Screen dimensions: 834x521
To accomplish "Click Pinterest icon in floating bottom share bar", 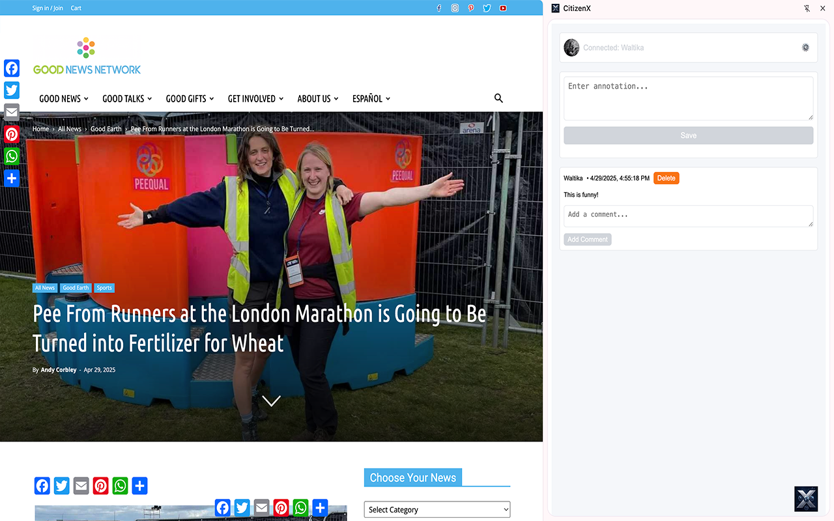I will pos(281,508).
